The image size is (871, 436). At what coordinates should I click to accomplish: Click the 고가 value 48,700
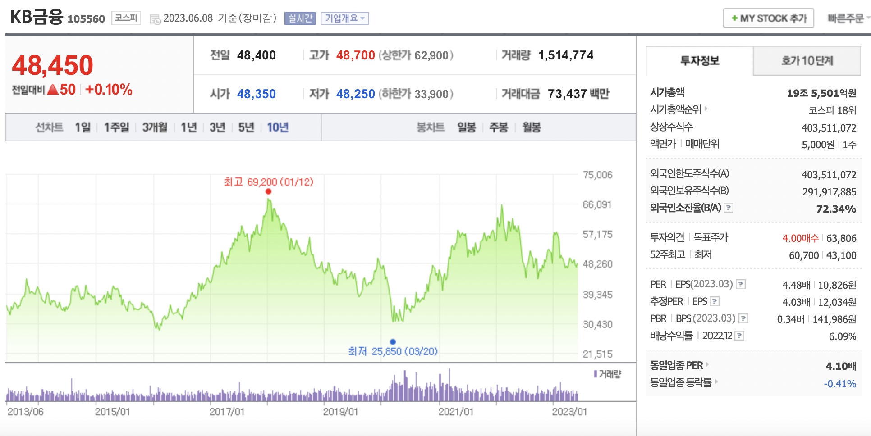356,55
